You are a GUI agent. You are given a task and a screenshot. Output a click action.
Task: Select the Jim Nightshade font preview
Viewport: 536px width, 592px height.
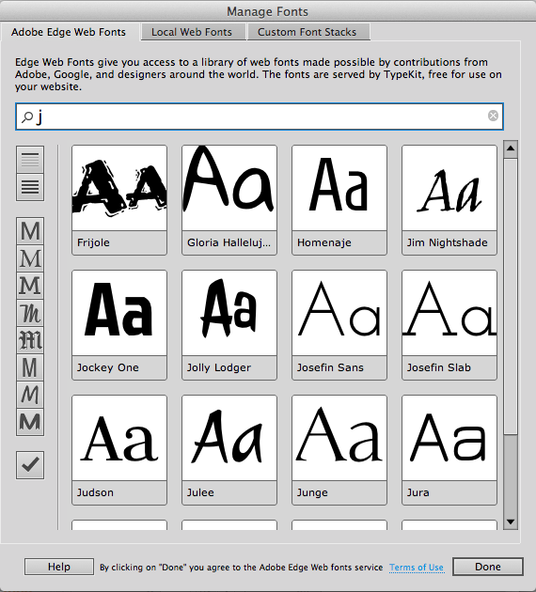point(449,188)
